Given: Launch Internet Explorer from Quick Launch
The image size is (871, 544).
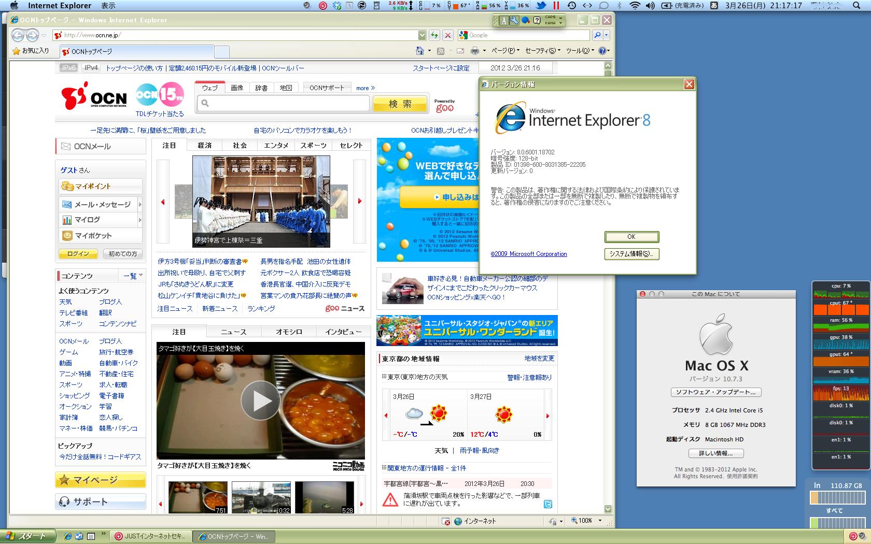Looking at the screenshot, I should (x=68, y=536).
